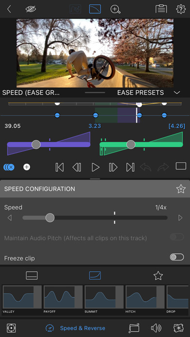Open the help settings gear

pyautogui.click(x=181, y=9)
